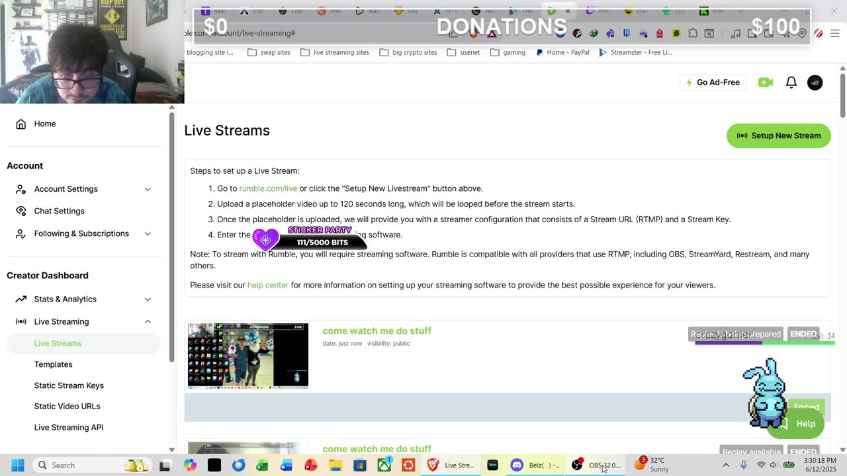Open the blogging site bookmark folder
Viewport: 847px width, 476px height.
tap(210, 52)
